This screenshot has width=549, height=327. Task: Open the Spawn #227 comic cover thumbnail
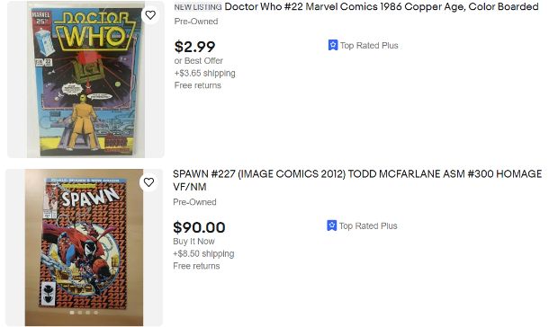pos(84,248)
